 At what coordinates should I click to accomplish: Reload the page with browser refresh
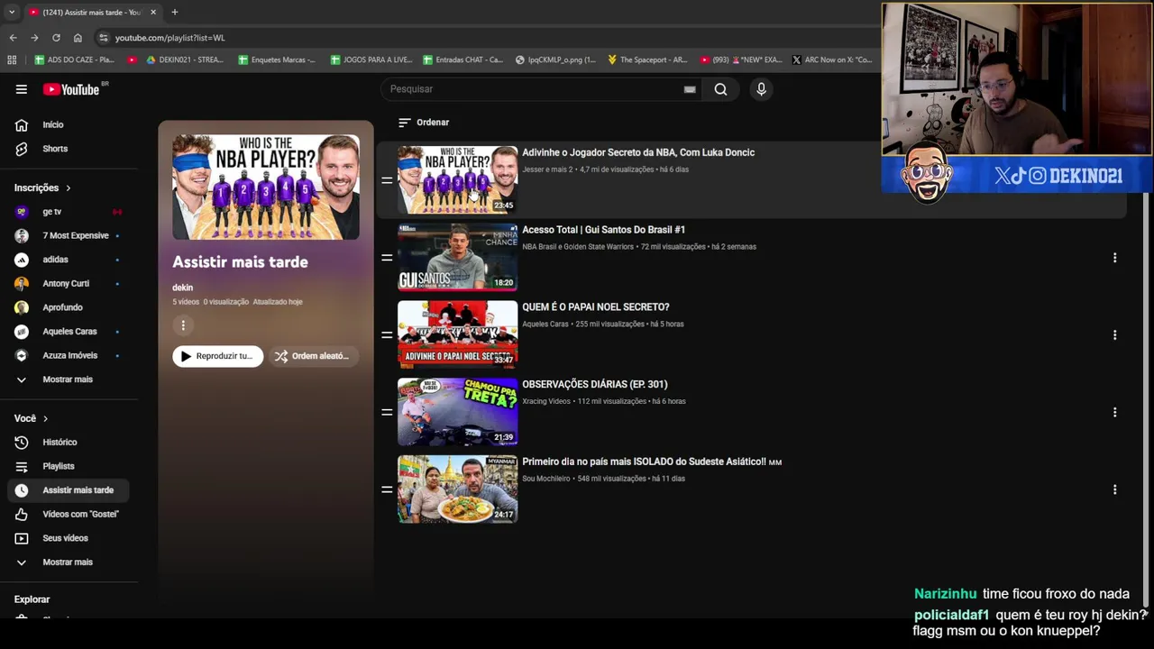coord(56,38)
